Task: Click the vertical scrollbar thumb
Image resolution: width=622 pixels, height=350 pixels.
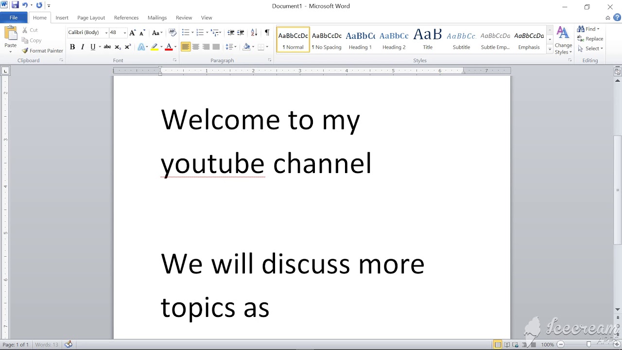Action: 618,190
